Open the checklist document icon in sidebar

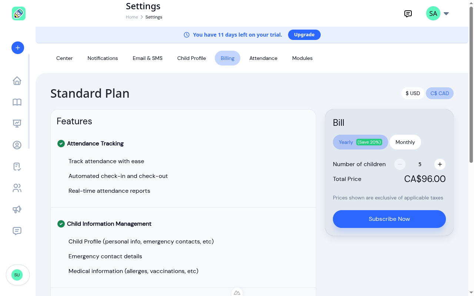click(17, 166)
